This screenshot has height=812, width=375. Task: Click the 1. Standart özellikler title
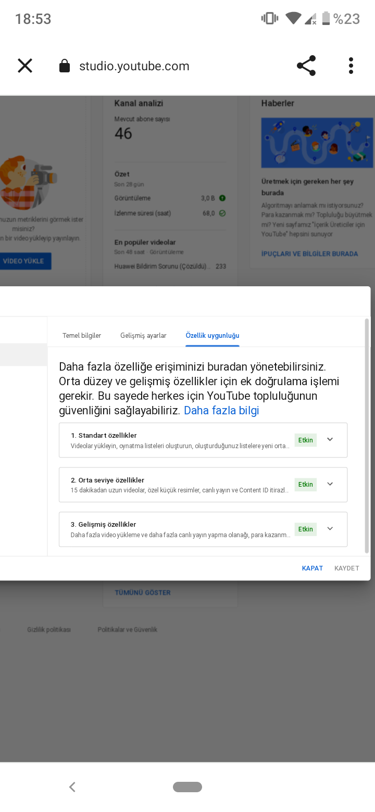tap(104, 435)
